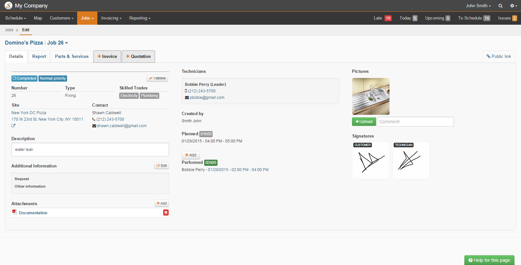Click the Plumbing skilled trade tag
Image resolution: width=521 pixels, height=265 pixels.
149,96
